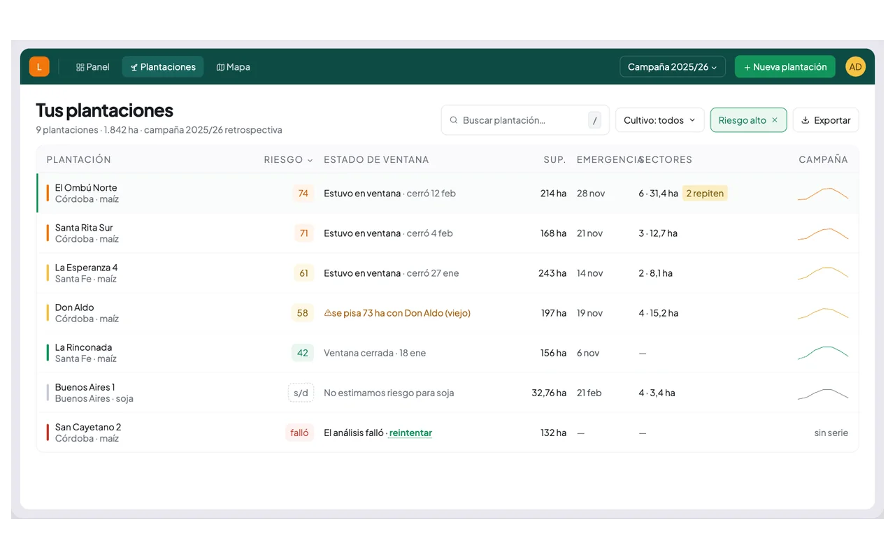Open the La Esperanza 4 plantation
The image size is (895, 559).
[447, 273]
